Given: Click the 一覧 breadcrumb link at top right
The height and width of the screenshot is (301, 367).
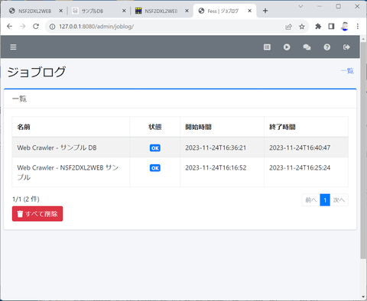Looking at the screenshot, I should 347,71.
